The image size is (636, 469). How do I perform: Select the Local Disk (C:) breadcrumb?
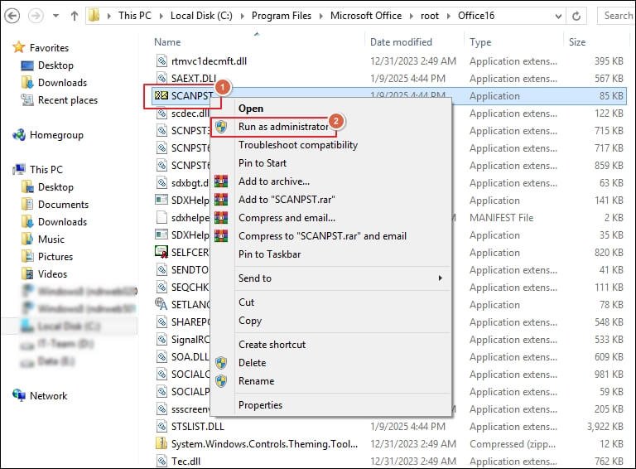click(x=201, y=16)
